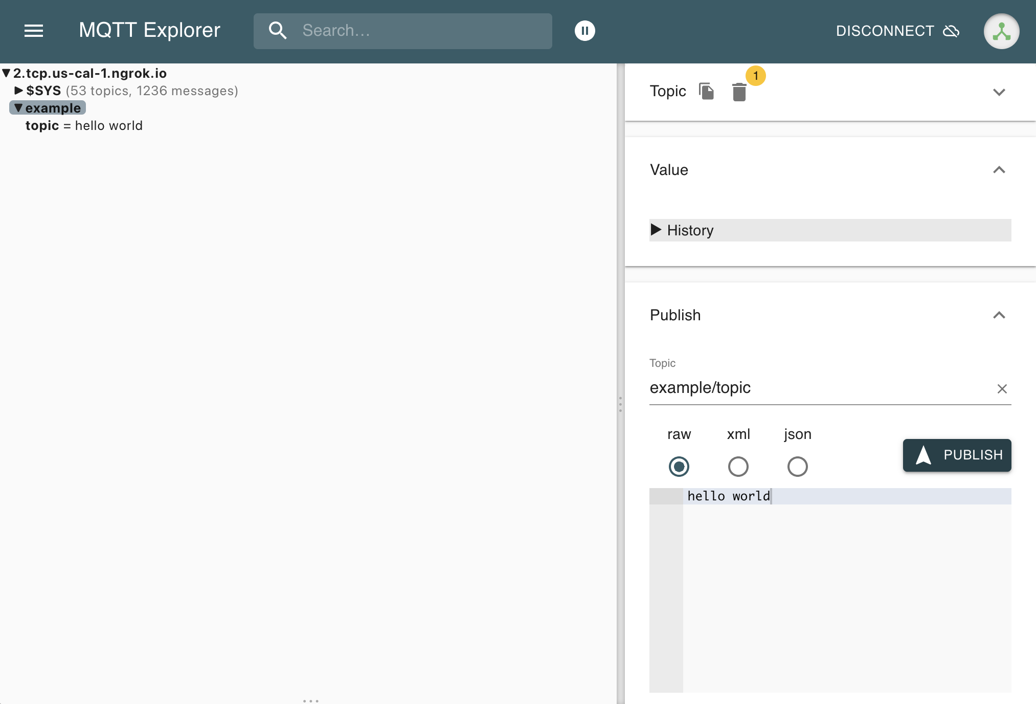Viewport: 1036px width, 704px height.
Task: Copy the topic to clipboard
Action: coord(706,92)
